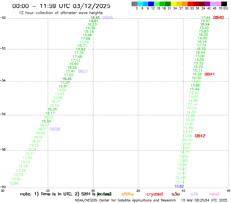Select the wave height value 12.52

click(60, 94)
